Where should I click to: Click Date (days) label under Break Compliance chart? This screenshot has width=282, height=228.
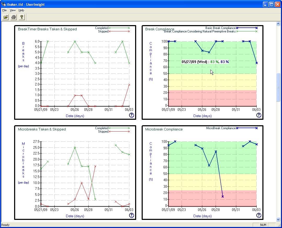(202, 116)
